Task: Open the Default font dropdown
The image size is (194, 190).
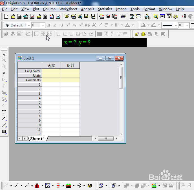Action: [x=29, y=25]
